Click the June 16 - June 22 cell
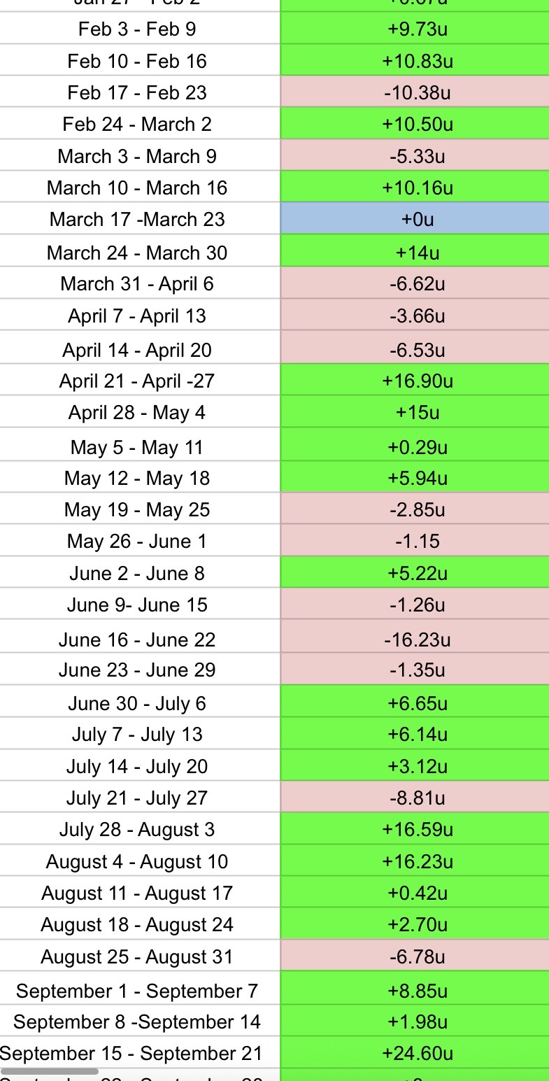The height and width of the screenshot is (1081, 549). [x=137, y=640]
